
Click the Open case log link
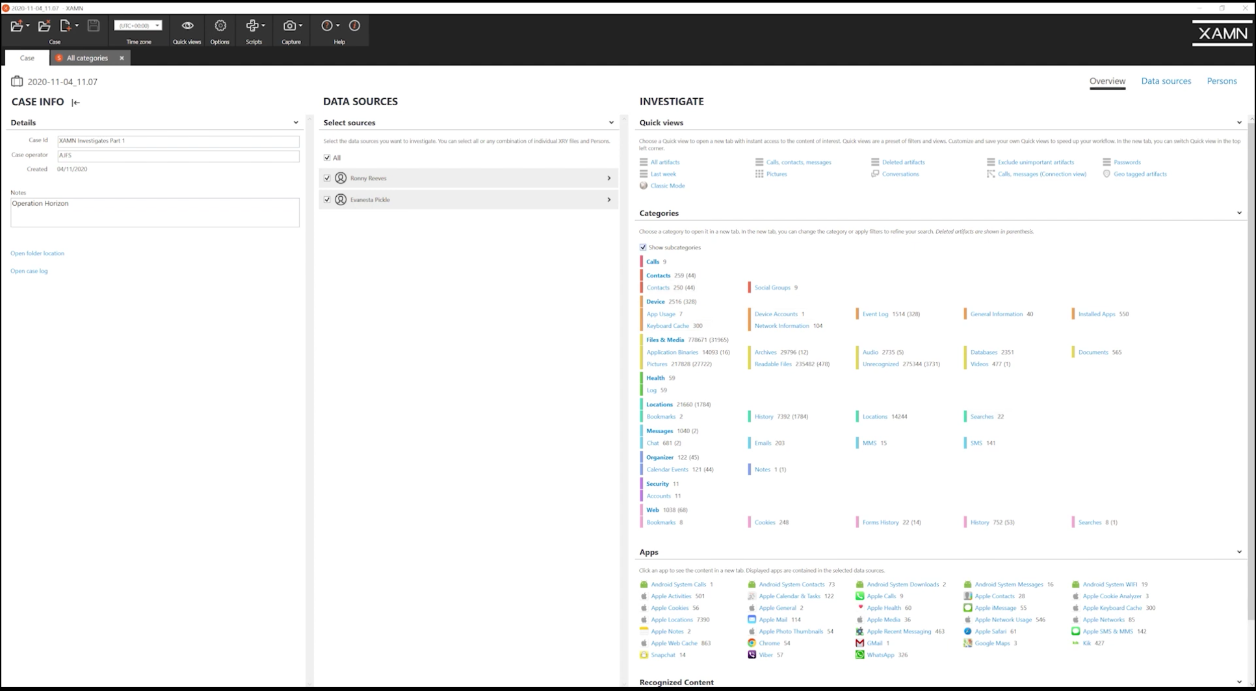click(29, 271)
